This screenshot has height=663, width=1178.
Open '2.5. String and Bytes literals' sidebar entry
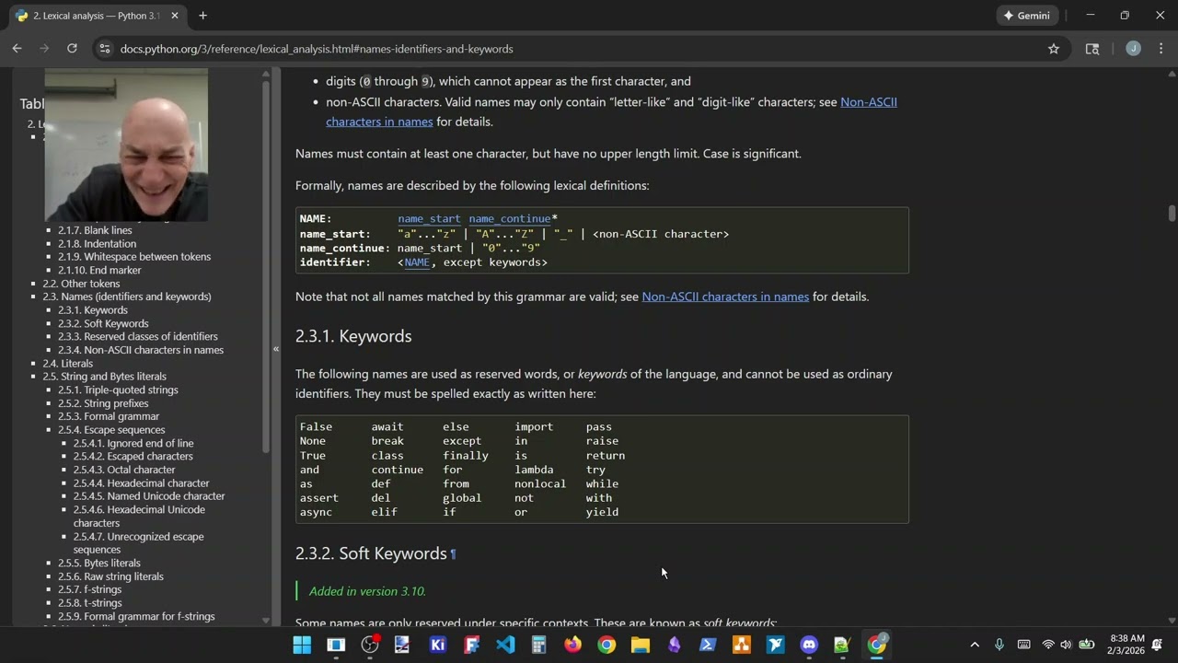click(x=104, y=377)
